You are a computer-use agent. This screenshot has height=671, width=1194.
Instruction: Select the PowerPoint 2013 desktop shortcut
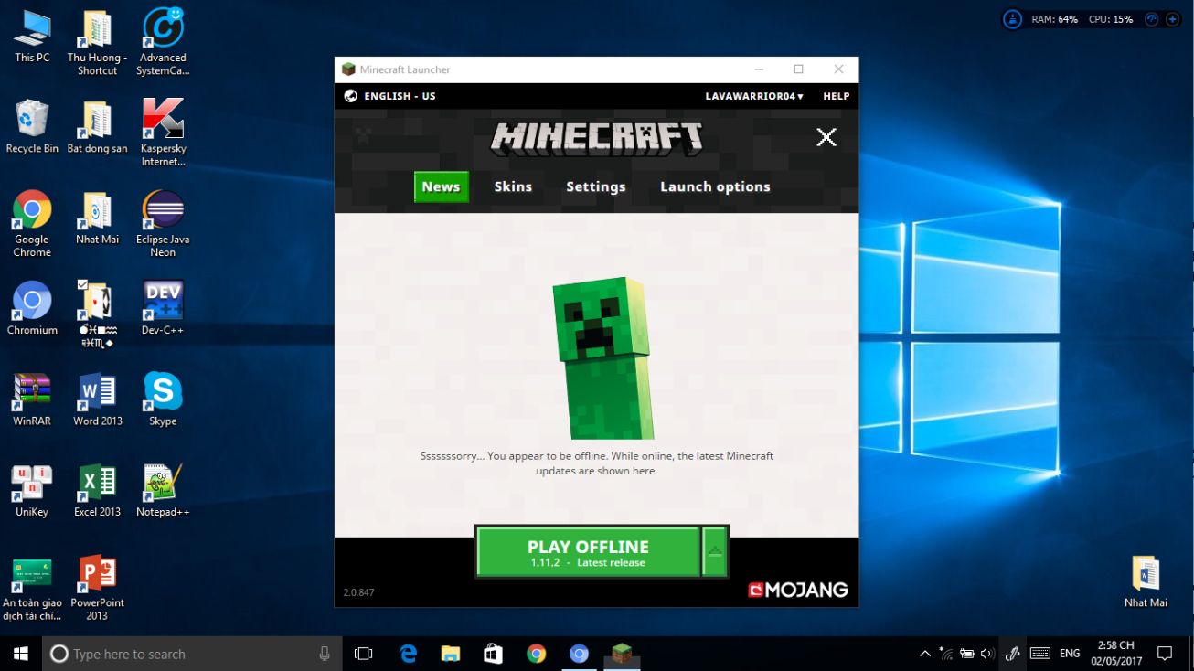pyautogui.click(x=97, y=588)
